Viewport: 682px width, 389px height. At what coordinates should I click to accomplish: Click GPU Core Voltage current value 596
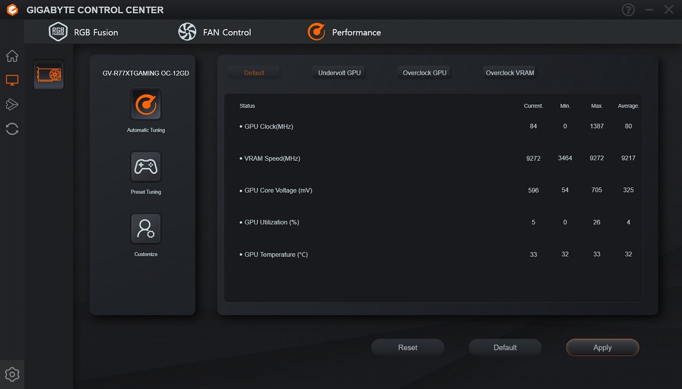533,190
